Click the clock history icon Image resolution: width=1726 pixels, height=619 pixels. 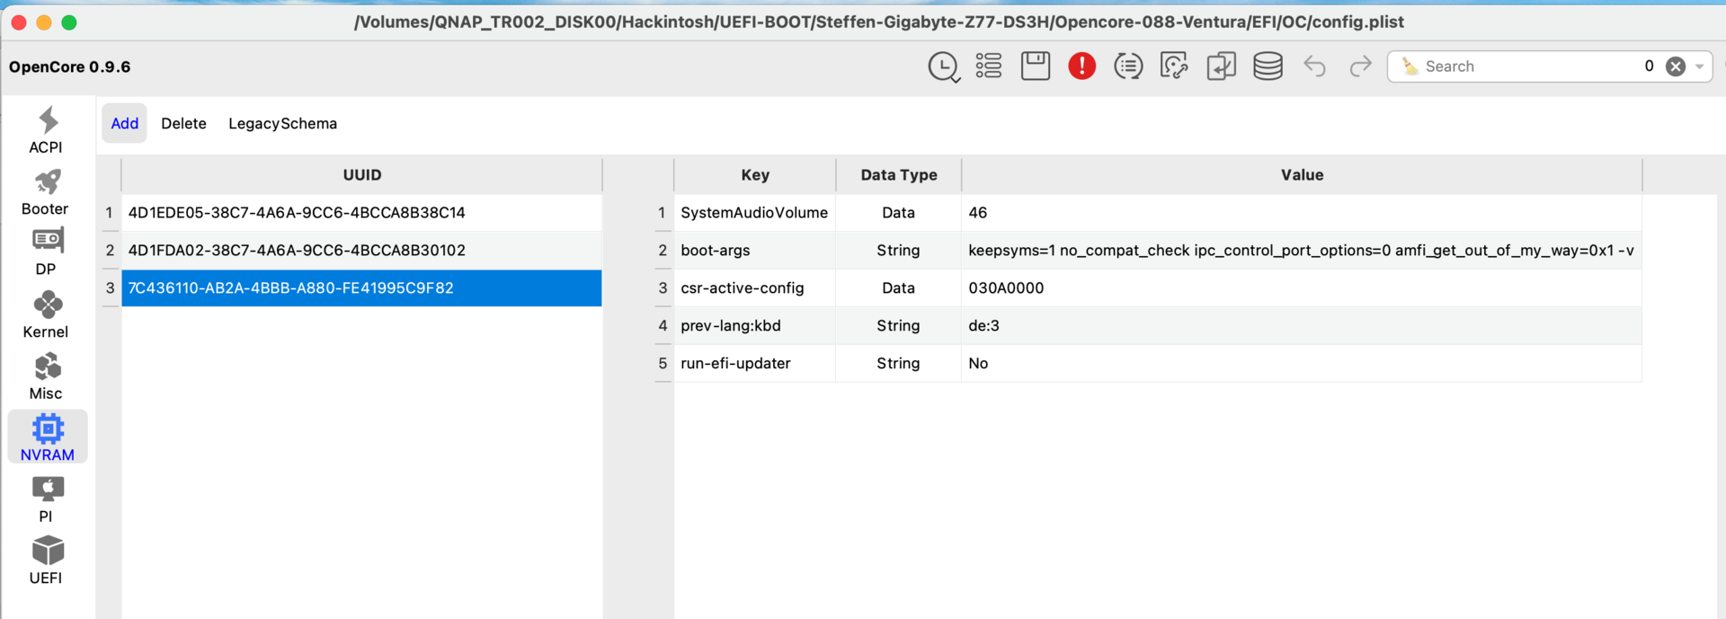point(943,66)
